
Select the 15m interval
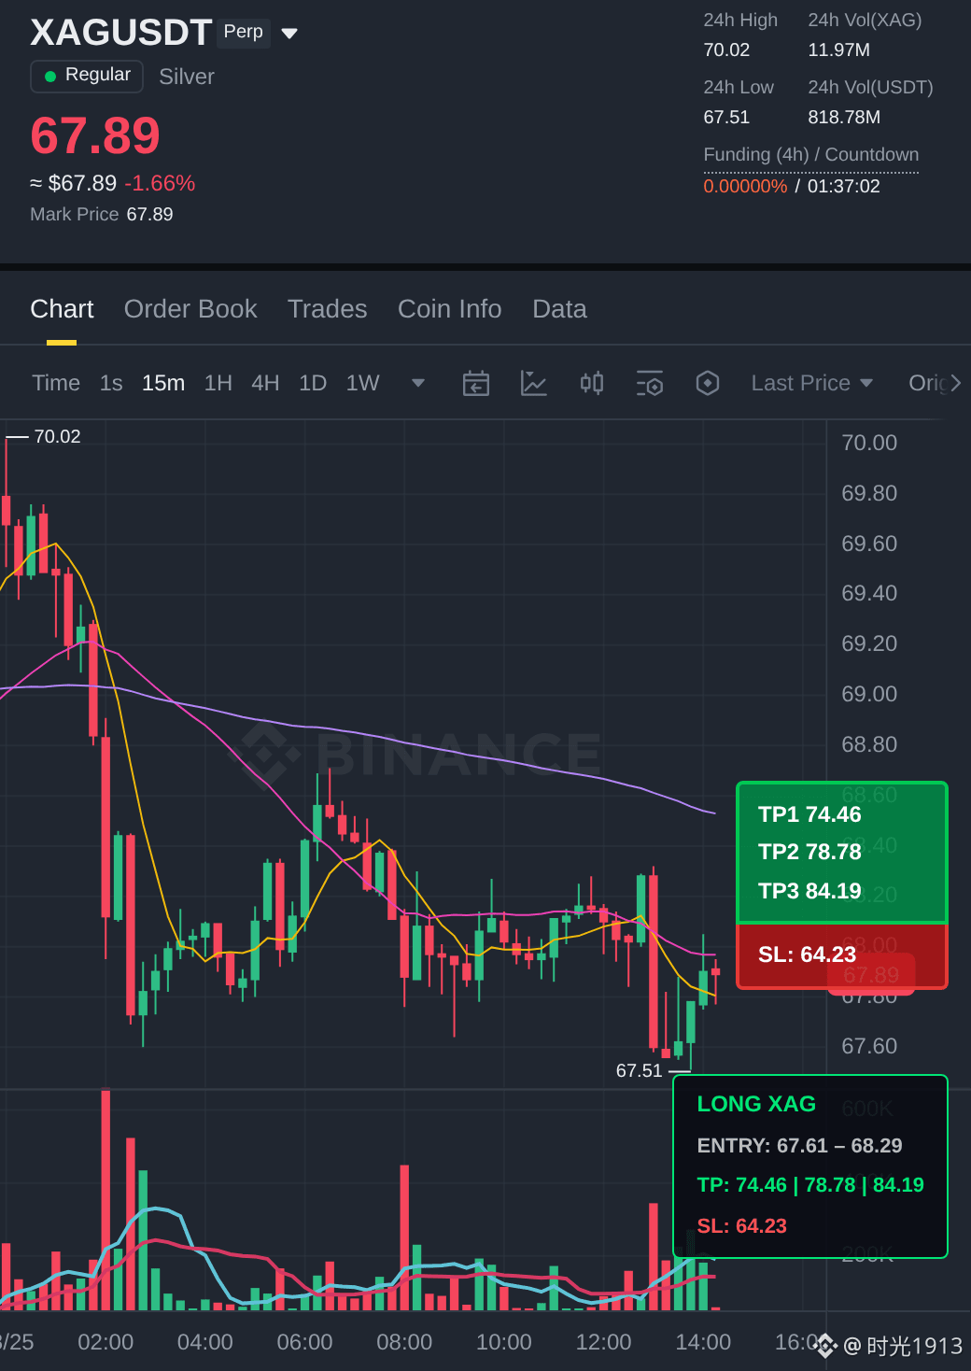pos(163,383)
